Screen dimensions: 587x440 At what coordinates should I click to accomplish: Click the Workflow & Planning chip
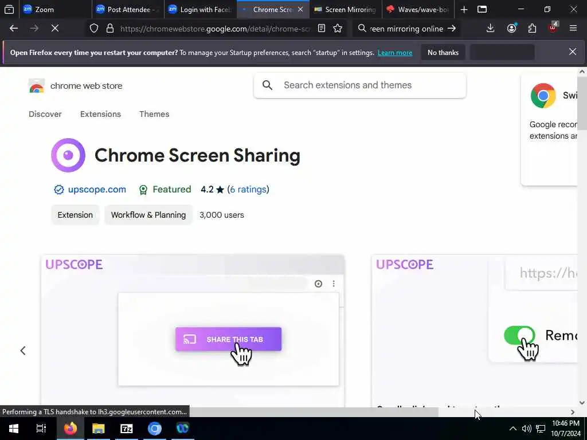(148, 215)
